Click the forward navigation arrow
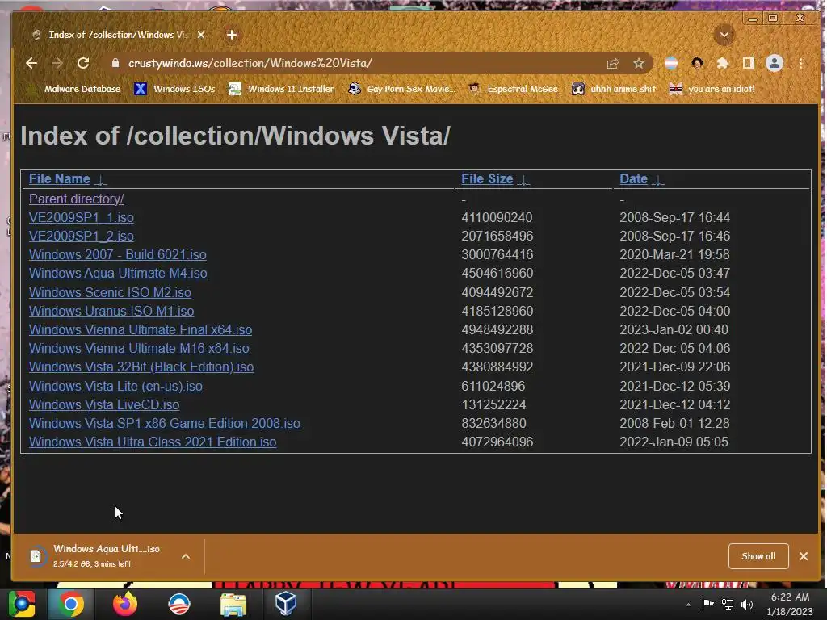The image size is (827, 620). point(57,63)
